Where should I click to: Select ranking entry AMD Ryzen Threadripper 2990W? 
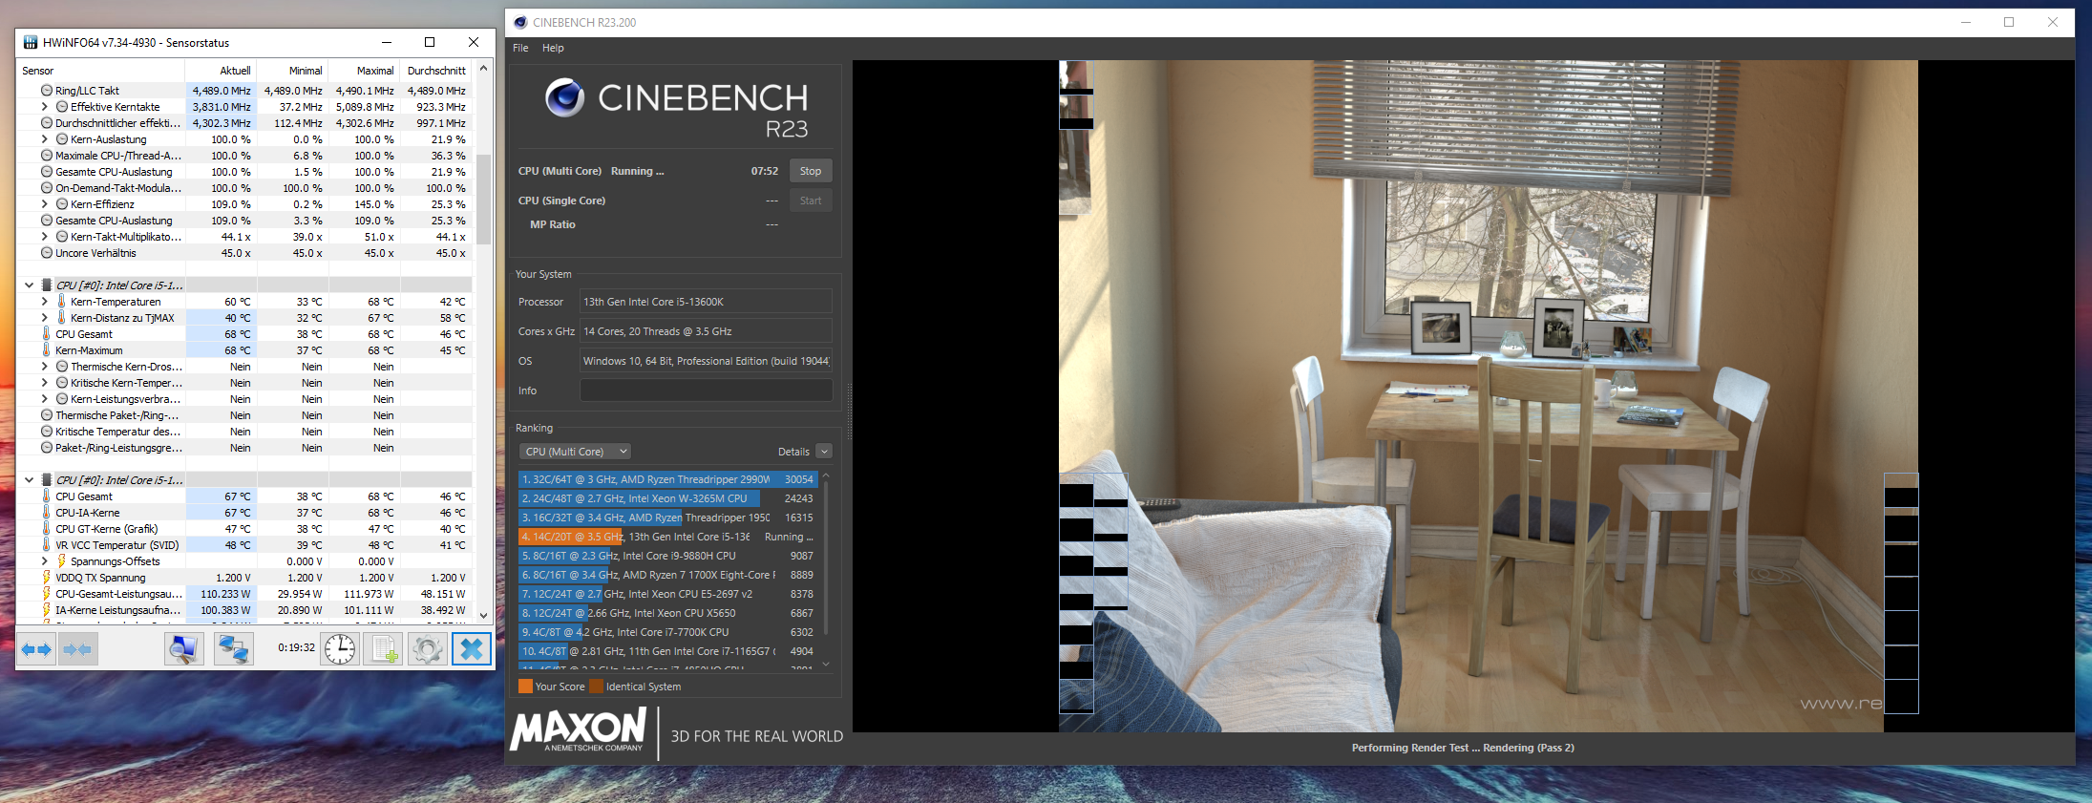coord(667,479)
